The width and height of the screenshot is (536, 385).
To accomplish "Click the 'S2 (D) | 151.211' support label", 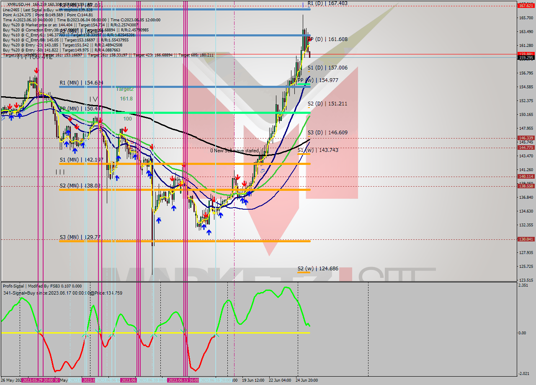I will pyautogui.click(x=327, y=103).
